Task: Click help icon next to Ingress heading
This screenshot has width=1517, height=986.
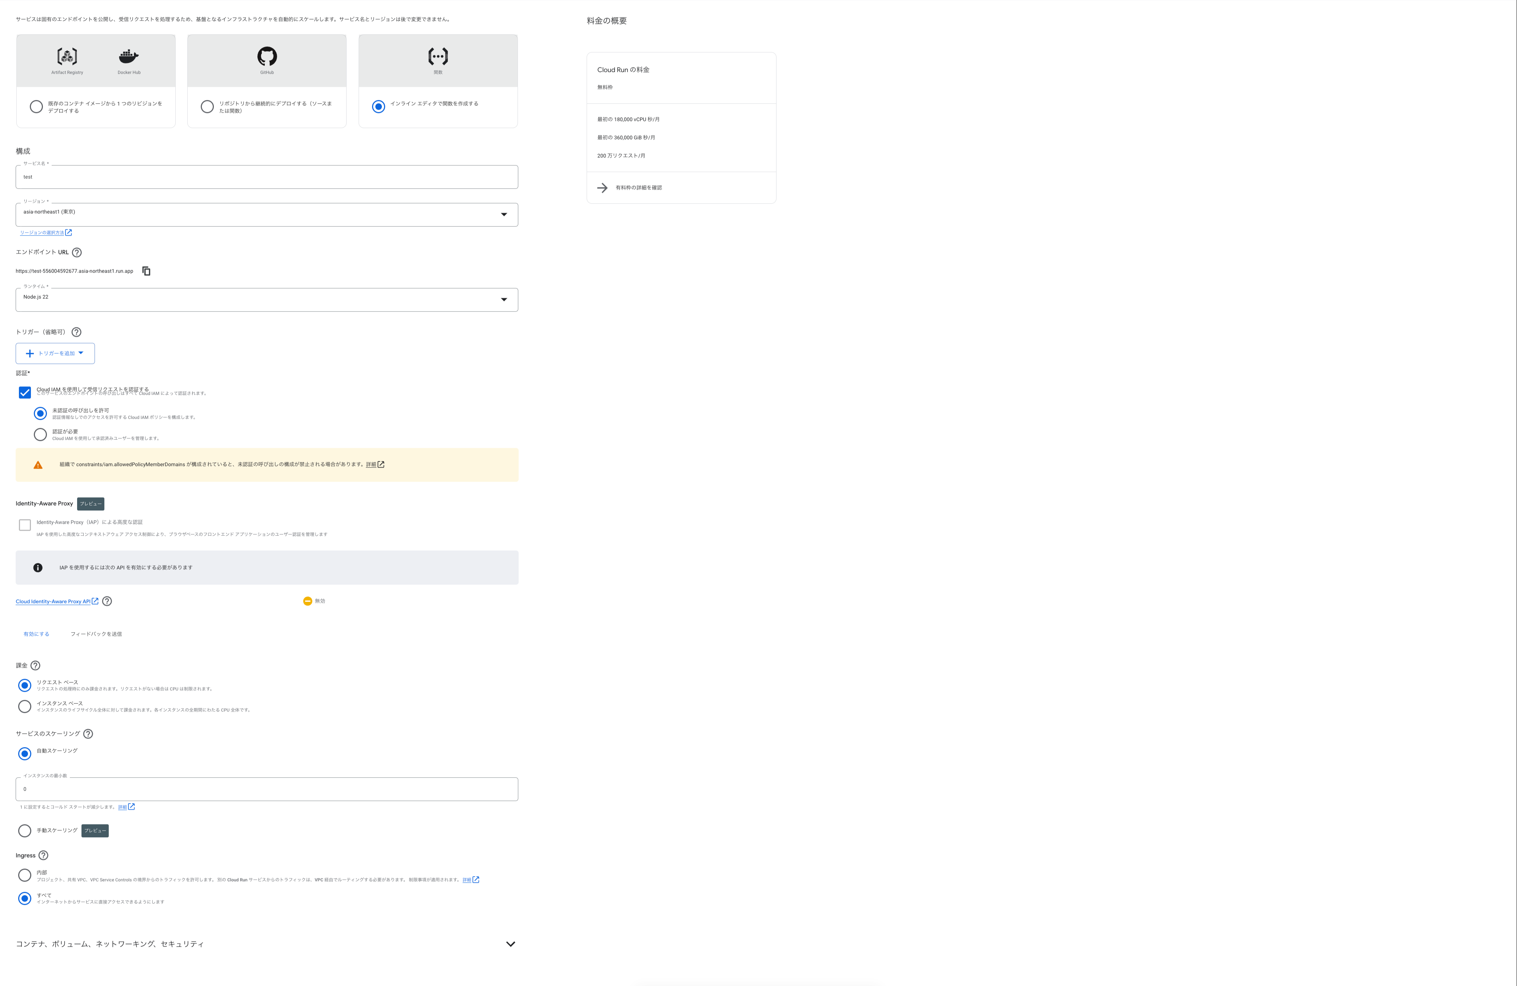Action: [43, 855]
